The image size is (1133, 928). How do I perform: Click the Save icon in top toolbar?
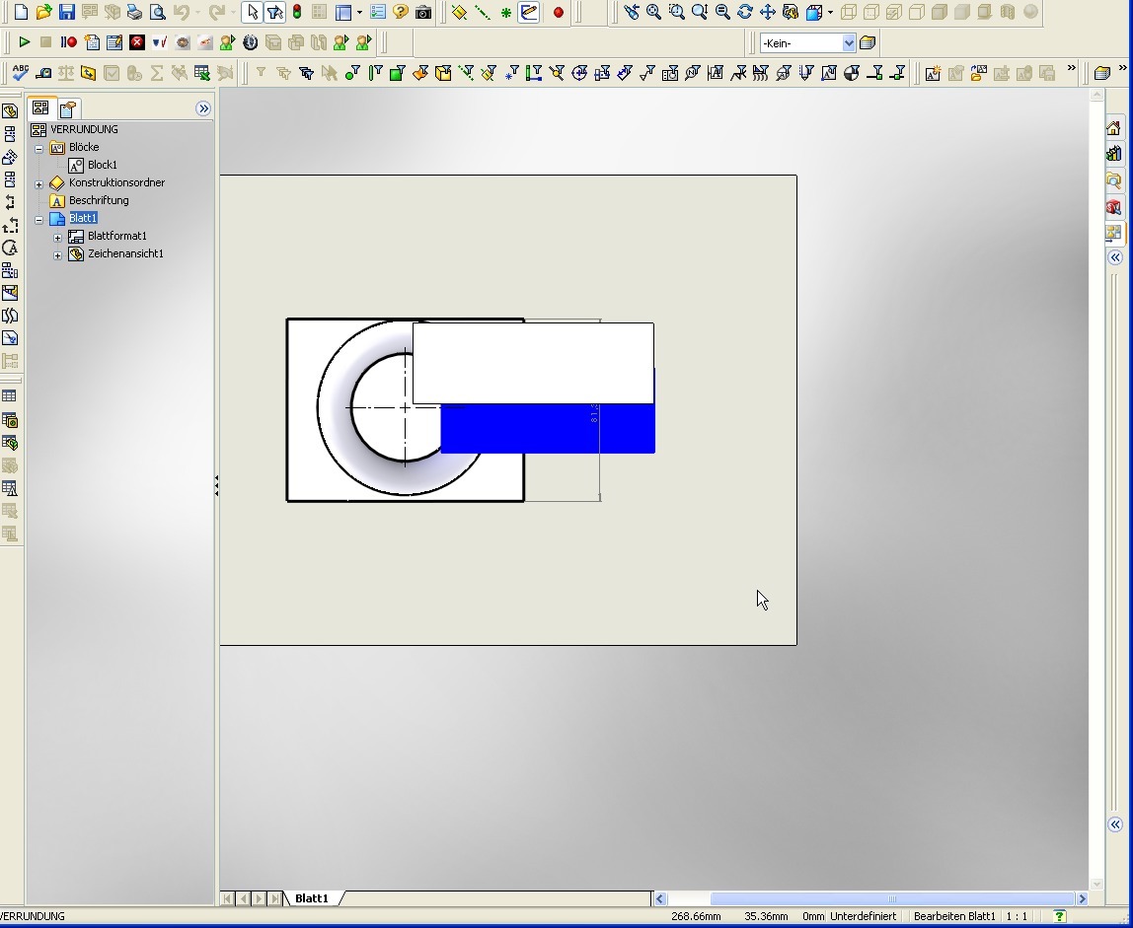click(66, 13)
